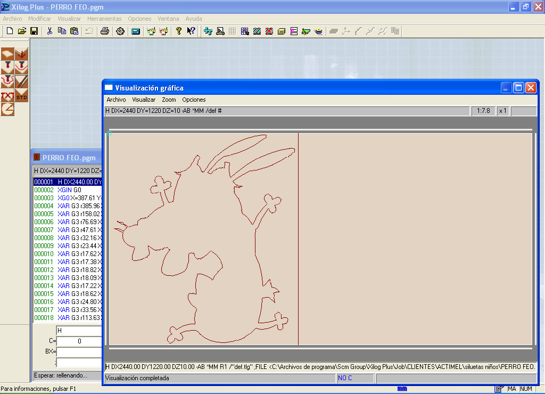Image resolution: width=545 pixels, height=394 pixels.
Task: Select the vertical drilling tool with red arrow
Action: (21, 54)
